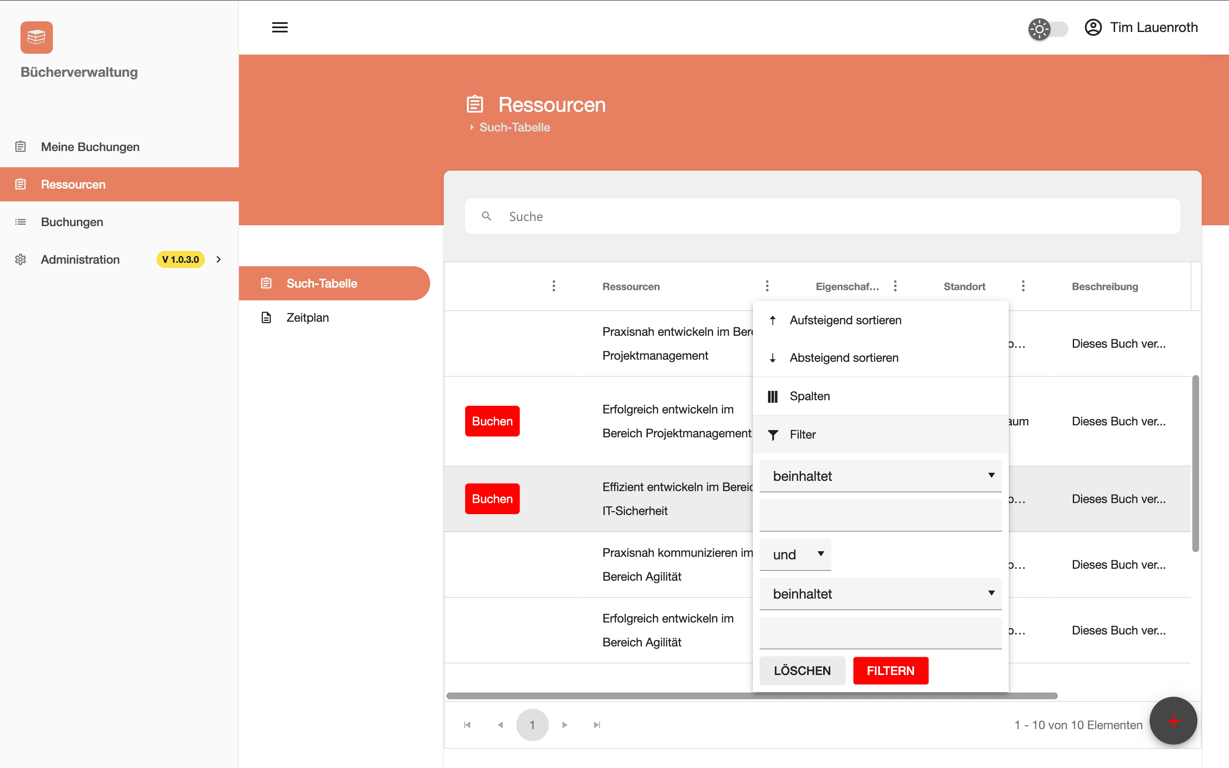Open the Standort column three-dot menu
This screenshot has width=1229, height=768.
[x=1023, y=286]
